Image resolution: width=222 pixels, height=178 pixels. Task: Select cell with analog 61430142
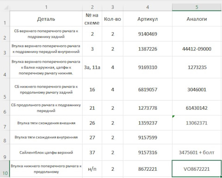pos(197,108)
